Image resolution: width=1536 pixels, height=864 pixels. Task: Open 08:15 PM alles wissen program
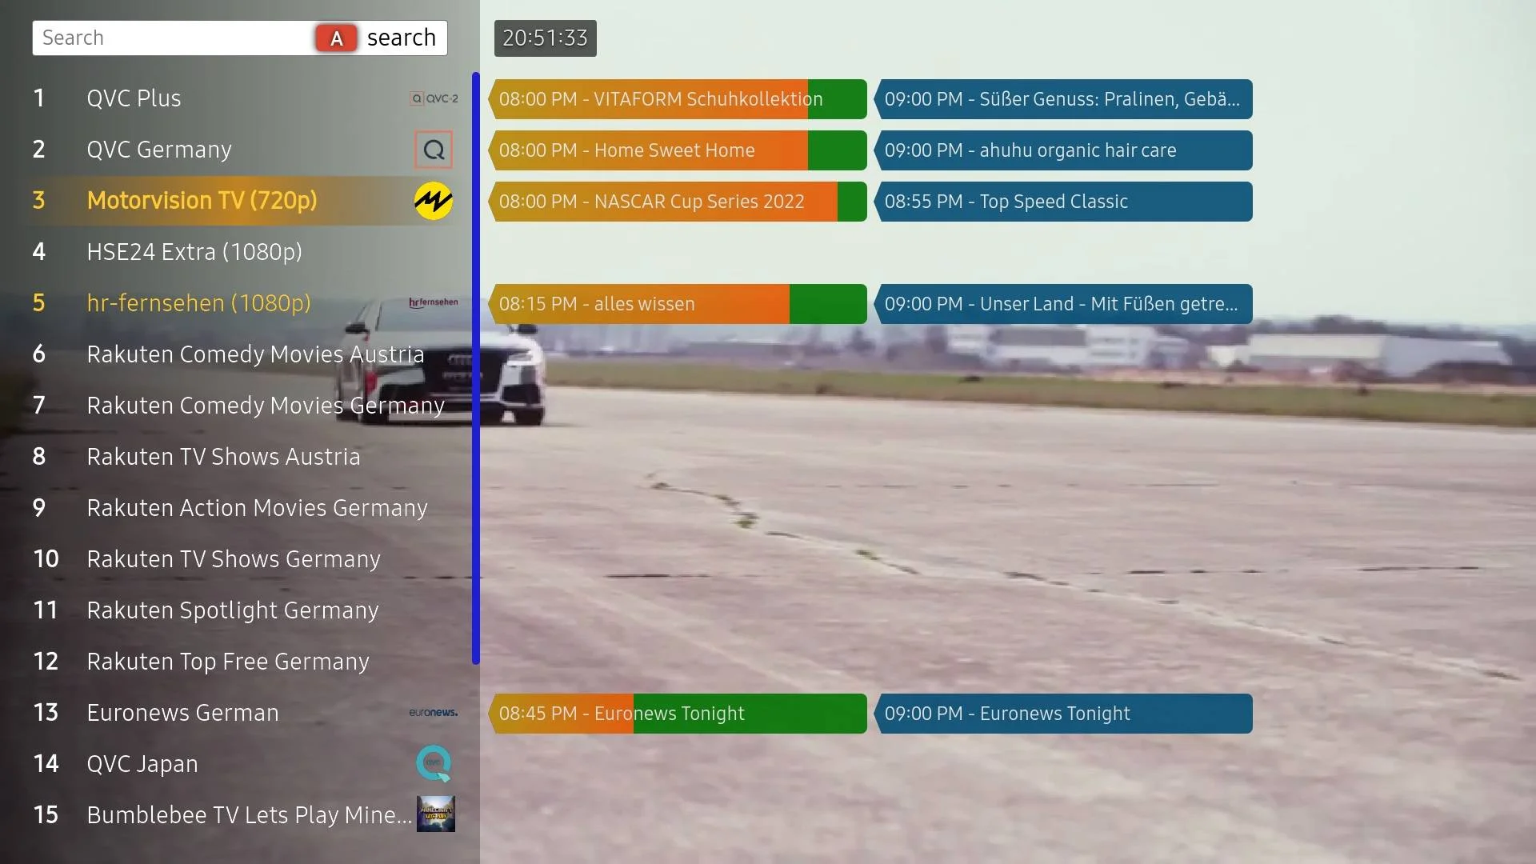(x=678, y=304)
